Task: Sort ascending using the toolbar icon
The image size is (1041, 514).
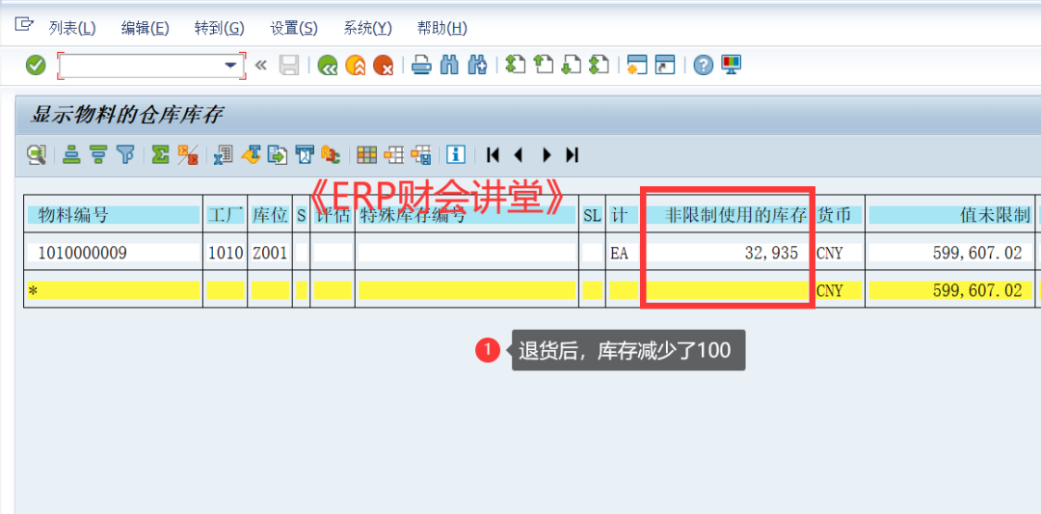Action: coord(71,154)
